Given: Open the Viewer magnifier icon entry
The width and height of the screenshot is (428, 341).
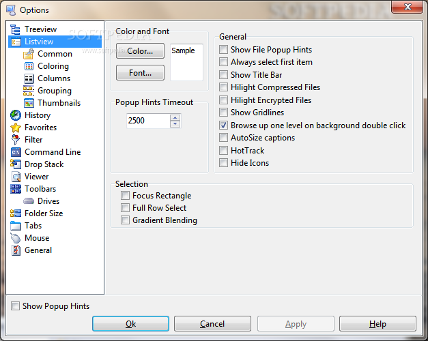Looking at the screenshot, I should coord(16,177).
